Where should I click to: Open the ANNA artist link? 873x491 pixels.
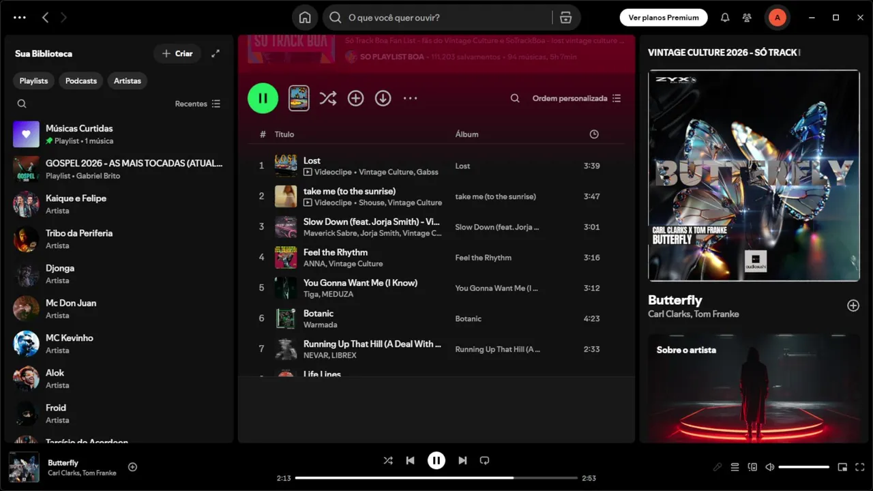point(314,264)
